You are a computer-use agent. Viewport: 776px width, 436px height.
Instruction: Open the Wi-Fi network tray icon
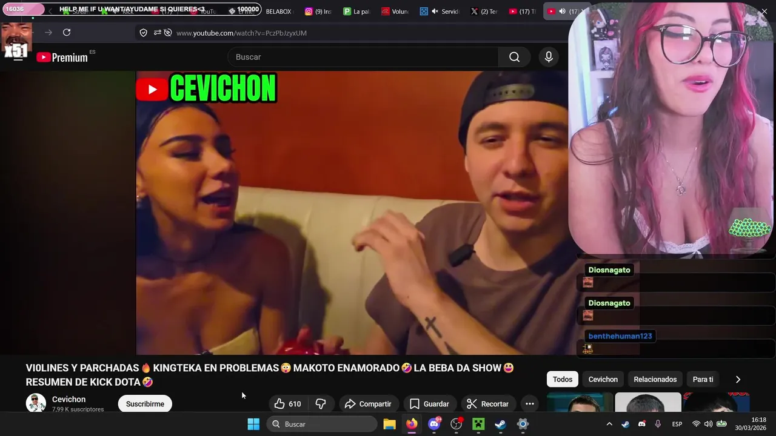click(696, 424)
